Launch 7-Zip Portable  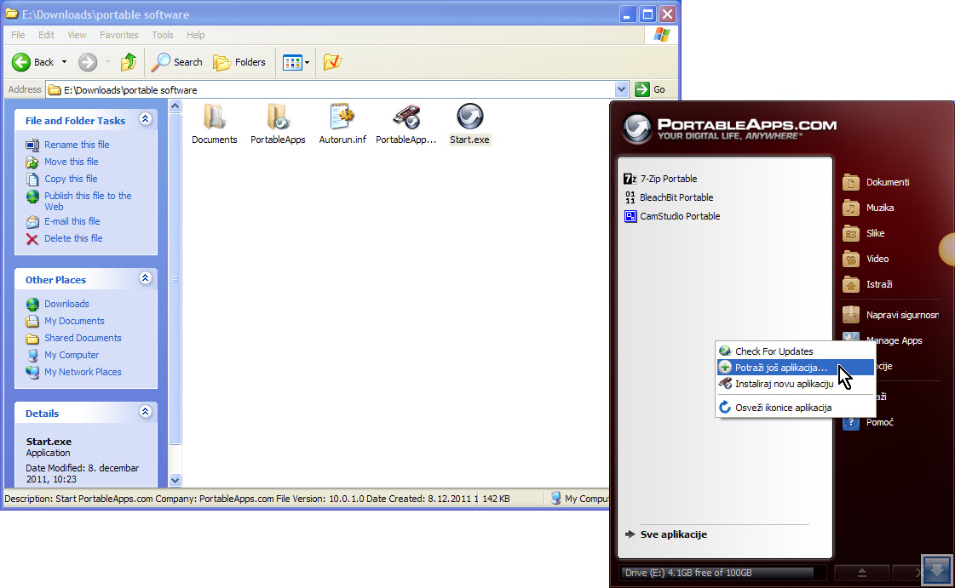coord(660,179)
